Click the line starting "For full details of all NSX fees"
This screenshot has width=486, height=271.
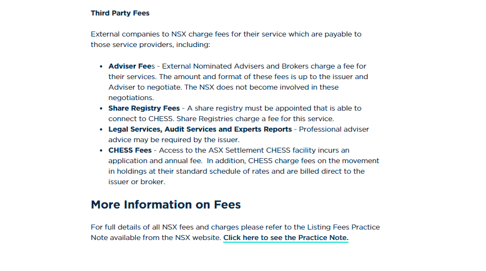[x=235, y=227]
